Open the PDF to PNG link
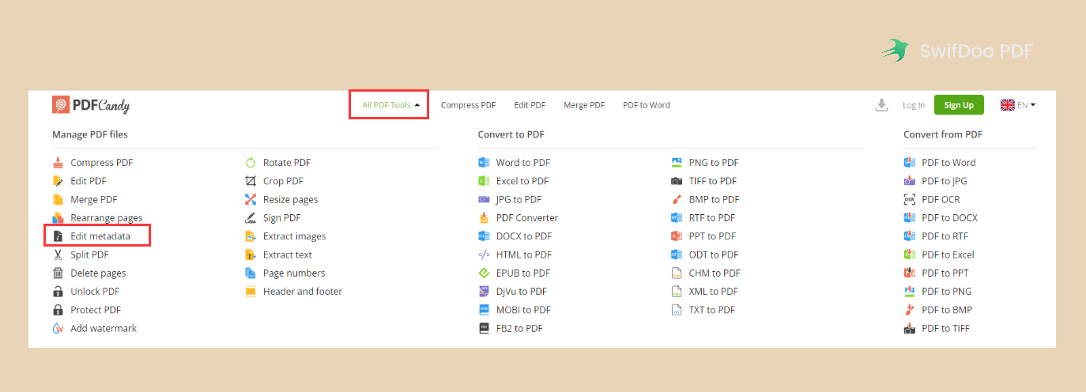 click(947, 292)
